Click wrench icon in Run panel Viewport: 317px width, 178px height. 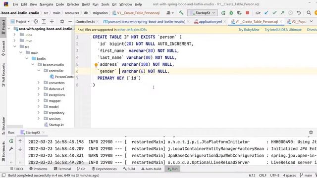click(11, 149)
